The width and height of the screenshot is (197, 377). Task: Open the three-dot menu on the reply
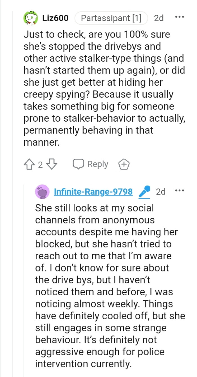coord(180,190)
